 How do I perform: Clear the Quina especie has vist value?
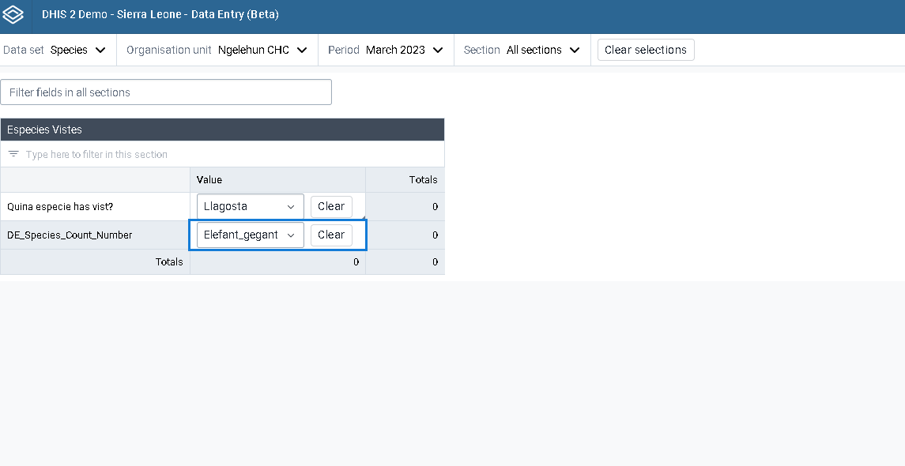331,206
